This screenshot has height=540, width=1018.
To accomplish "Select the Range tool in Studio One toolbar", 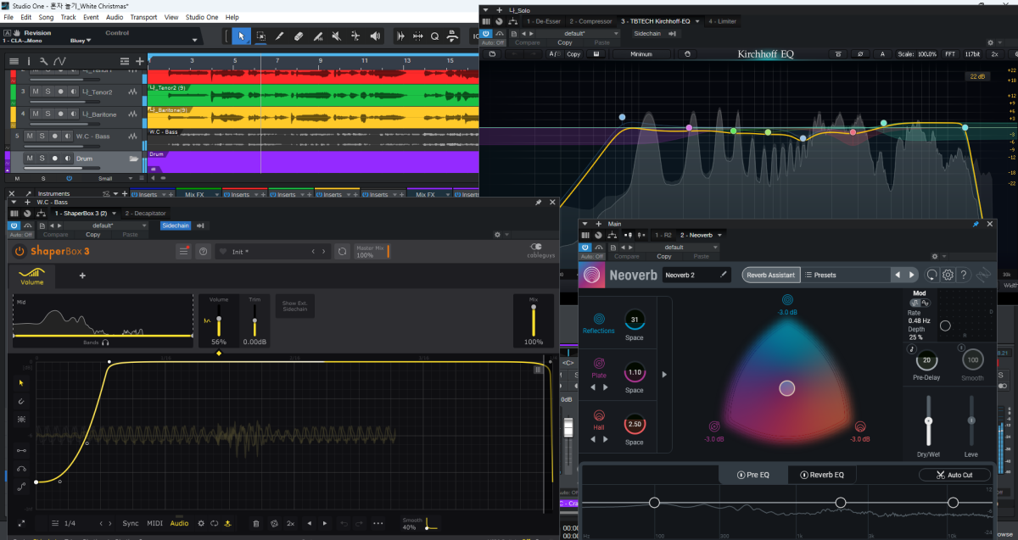I will click(260, 36).
